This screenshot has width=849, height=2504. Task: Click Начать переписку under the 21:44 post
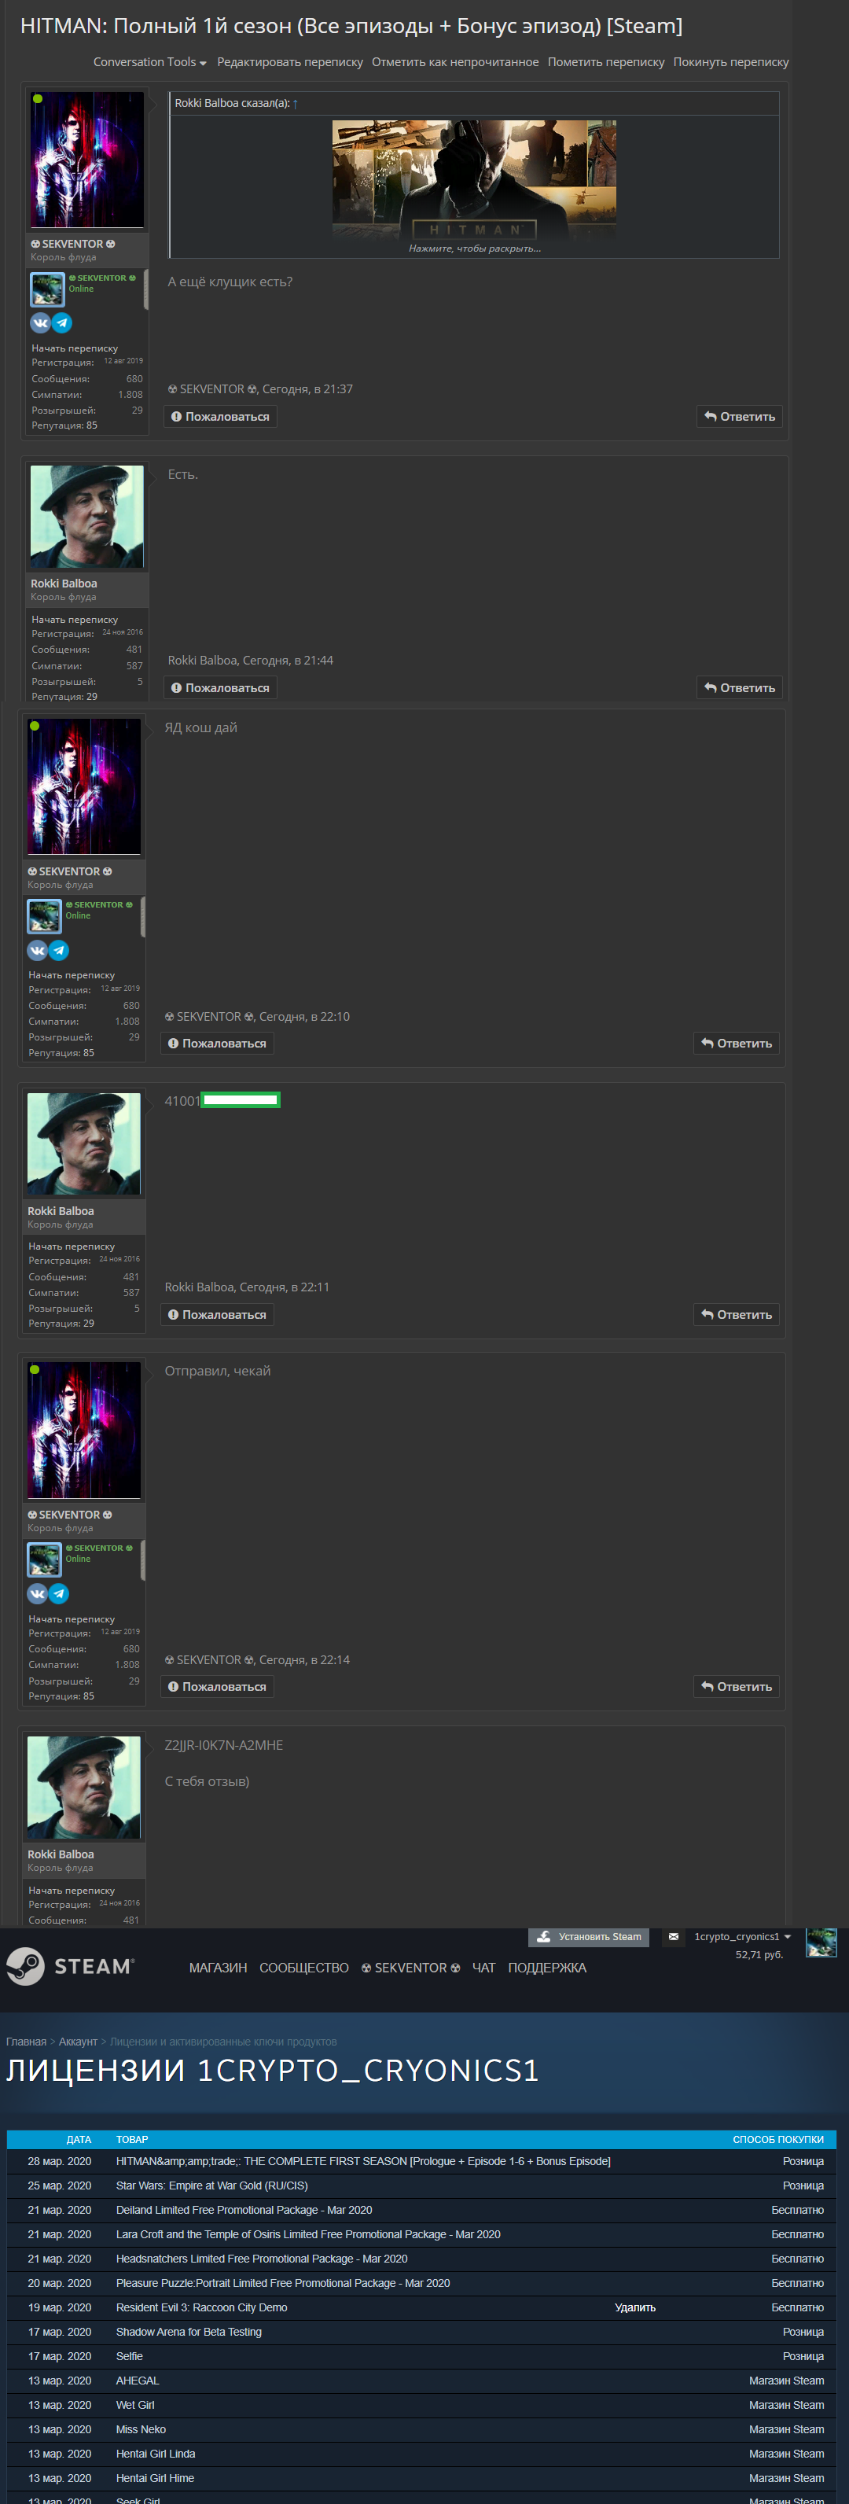coord(75,619)
